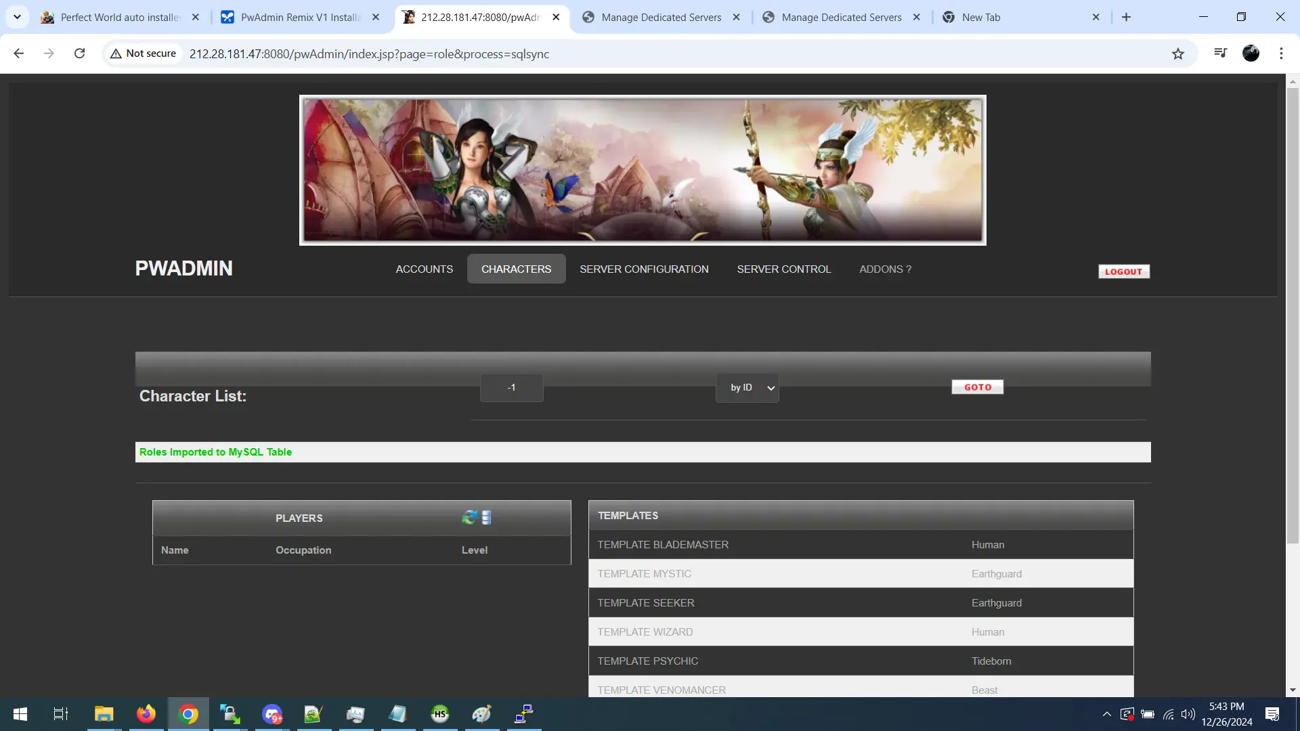Viewport: 1300px width, 731px height.
Task: Open the Paint palette app in taskbar
Action: click(481, 714)
